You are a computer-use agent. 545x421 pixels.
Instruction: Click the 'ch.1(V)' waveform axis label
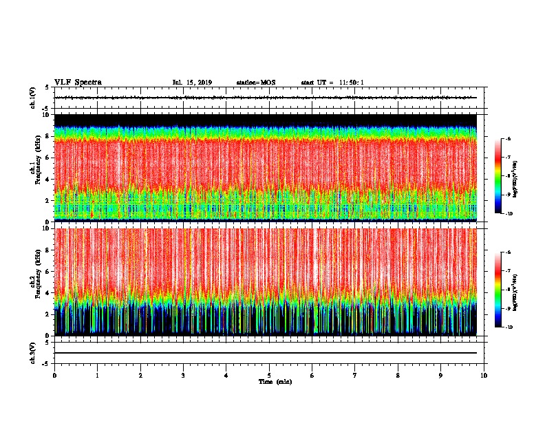coord(33,98)
